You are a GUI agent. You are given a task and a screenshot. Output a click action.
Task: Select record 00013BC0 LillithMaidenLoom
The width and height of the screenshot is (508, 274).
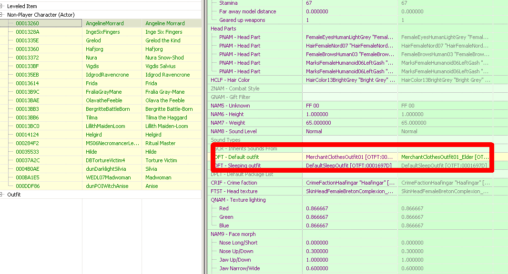101,126
